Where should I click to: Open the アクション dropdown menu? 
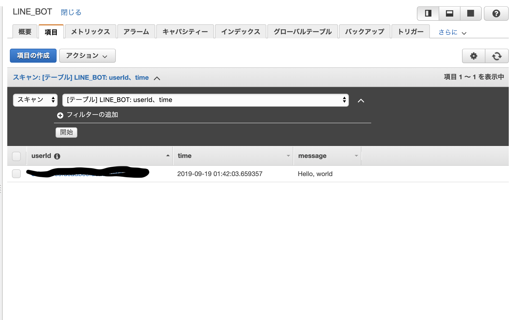pyautogui.click(x=87, y=56)
